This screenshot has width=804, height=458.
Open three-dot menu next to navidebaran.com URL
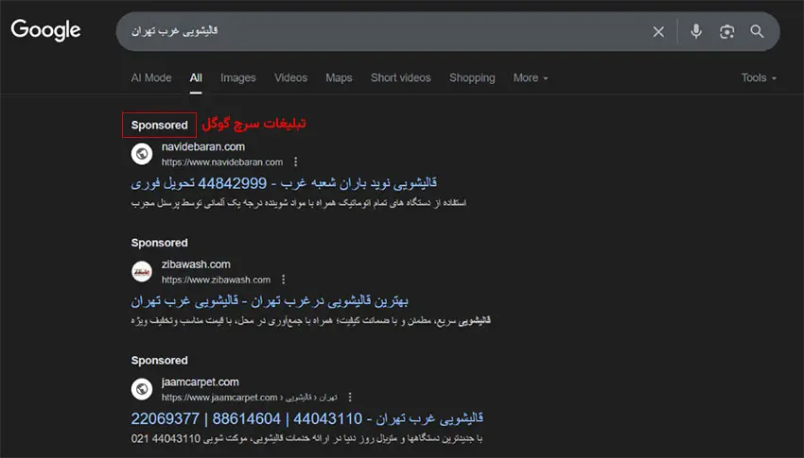coord(295,162)
